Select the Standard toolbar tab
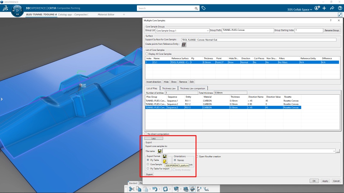The height and width of the screenshot is (193, 344). click(x=133, y=183)
